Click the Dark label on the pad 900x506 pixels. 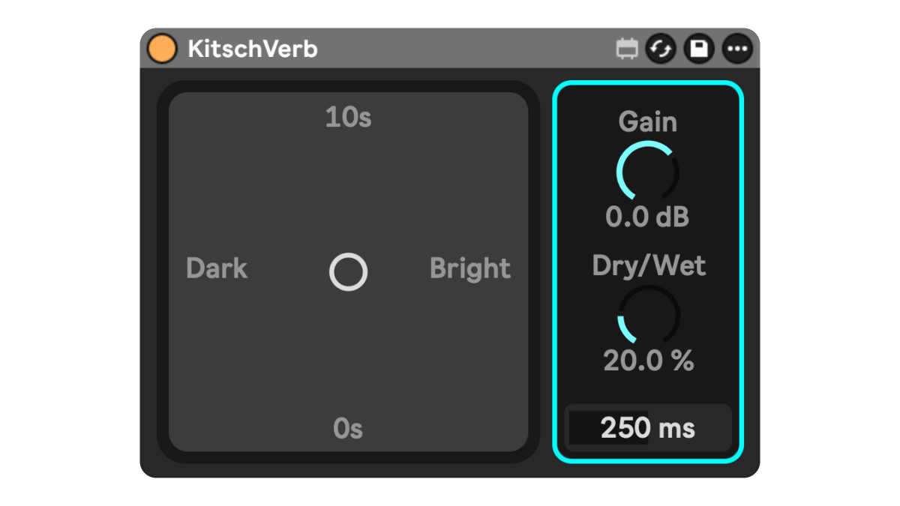217,268
